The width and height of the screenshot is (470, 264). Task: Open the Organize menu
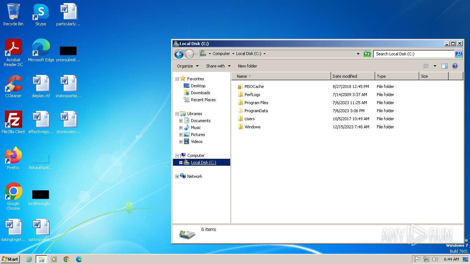(188, 66)
